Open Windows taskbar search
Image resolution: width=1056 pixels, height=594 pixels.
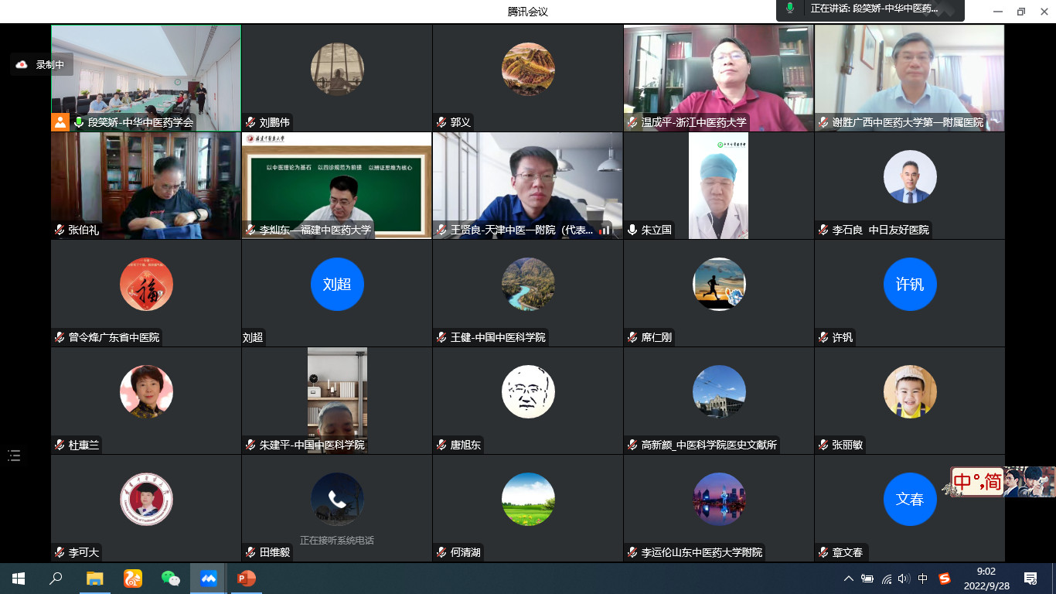pos(56,579)
